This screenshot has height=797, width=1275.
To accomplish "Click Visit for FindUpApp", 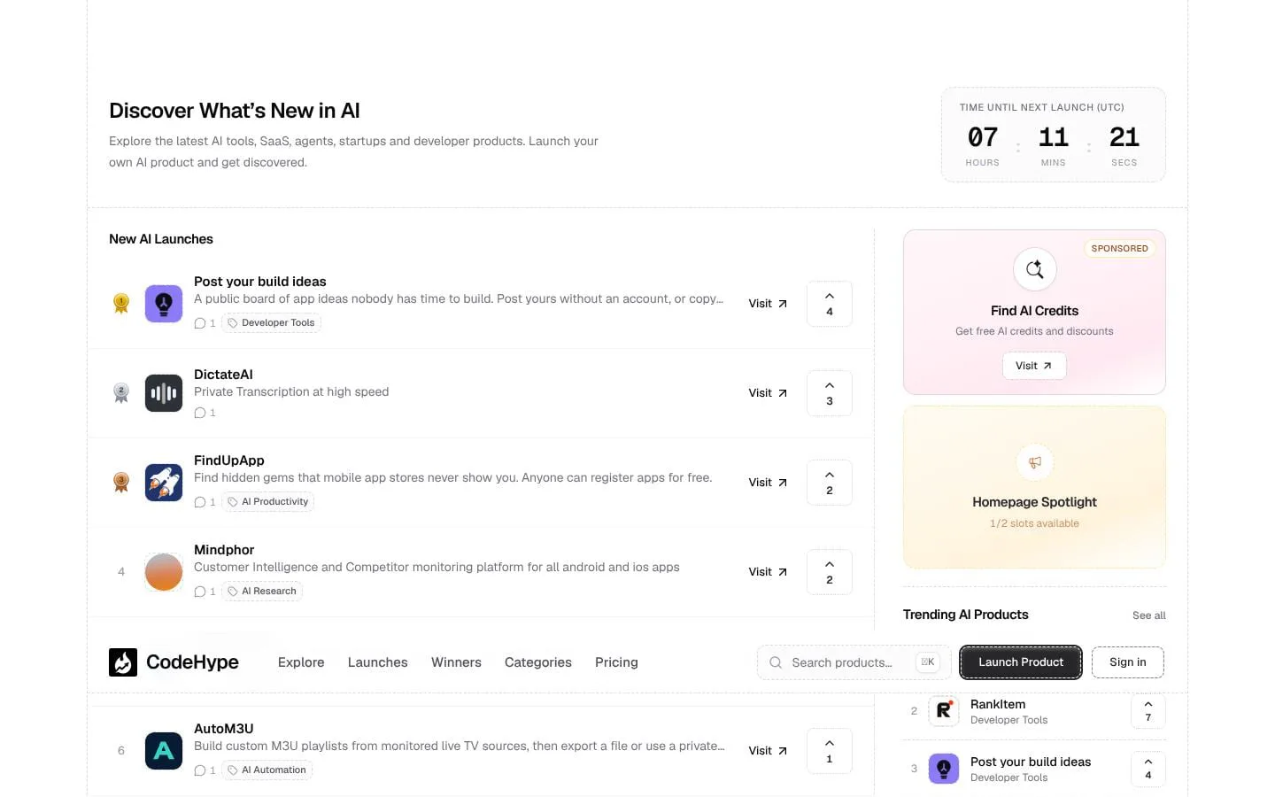I will point(768,483).
